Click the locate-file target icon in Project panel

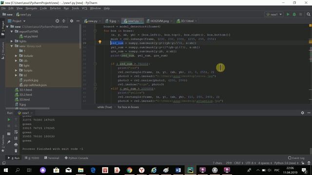(58, 21)
